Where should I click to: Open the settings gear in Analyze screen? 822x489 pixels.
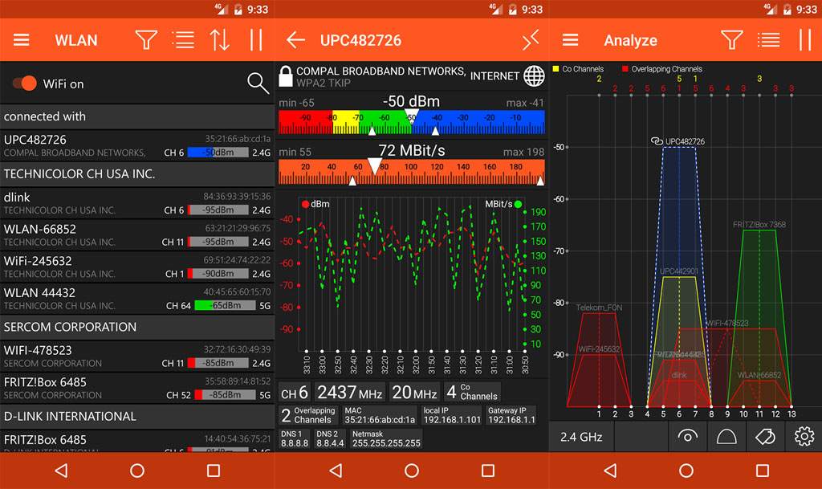pyautogui.click(x=804, y=437)
